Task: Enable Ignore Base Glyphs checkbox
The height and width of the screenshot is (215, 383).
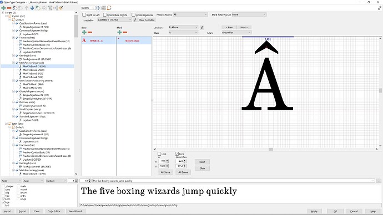Action: tap(104, 15)
